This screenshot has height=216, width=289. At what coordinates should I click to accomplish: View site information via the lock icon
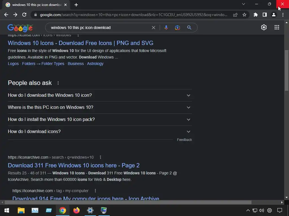coord(36,15)
